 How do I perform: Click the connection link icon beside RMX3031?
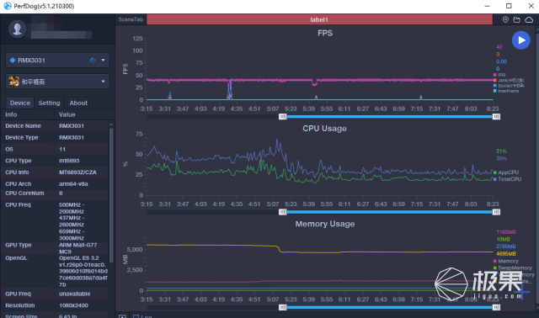click(x=93, y=60)
